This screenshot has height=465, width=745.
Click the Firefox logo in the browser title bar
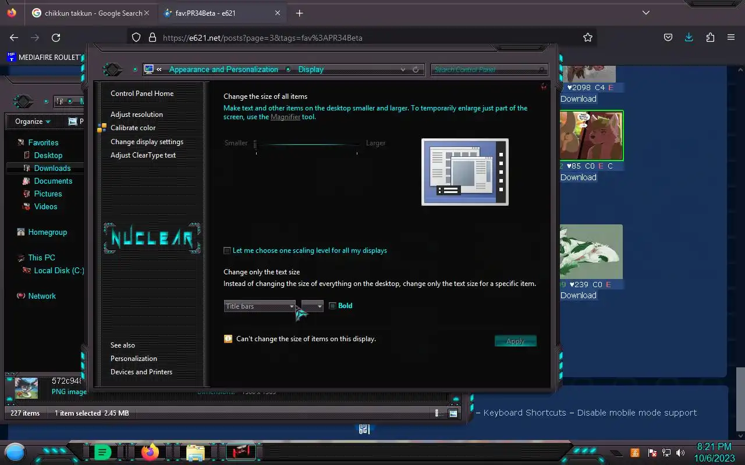(x=12, y=13)
